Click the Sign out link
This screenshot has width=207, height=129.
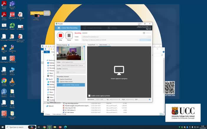(x=148, y=29)
